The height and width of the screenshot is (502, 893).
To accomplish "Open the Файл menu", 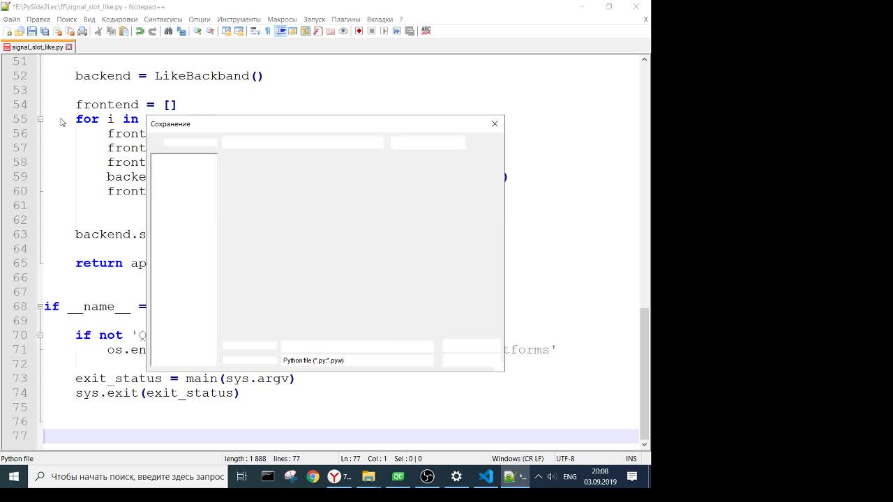I will click(x=11, y=19).
